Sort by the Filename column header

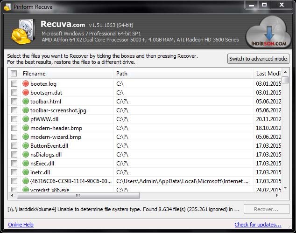tap(66, 74)
